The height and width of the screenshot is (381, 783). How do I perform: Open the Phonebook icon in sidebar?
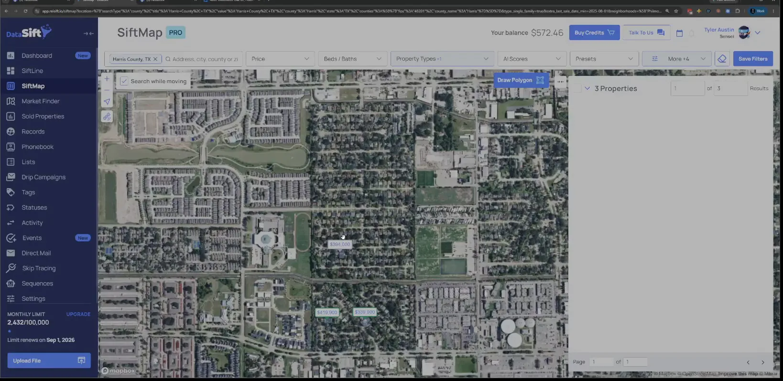point(11,147)
